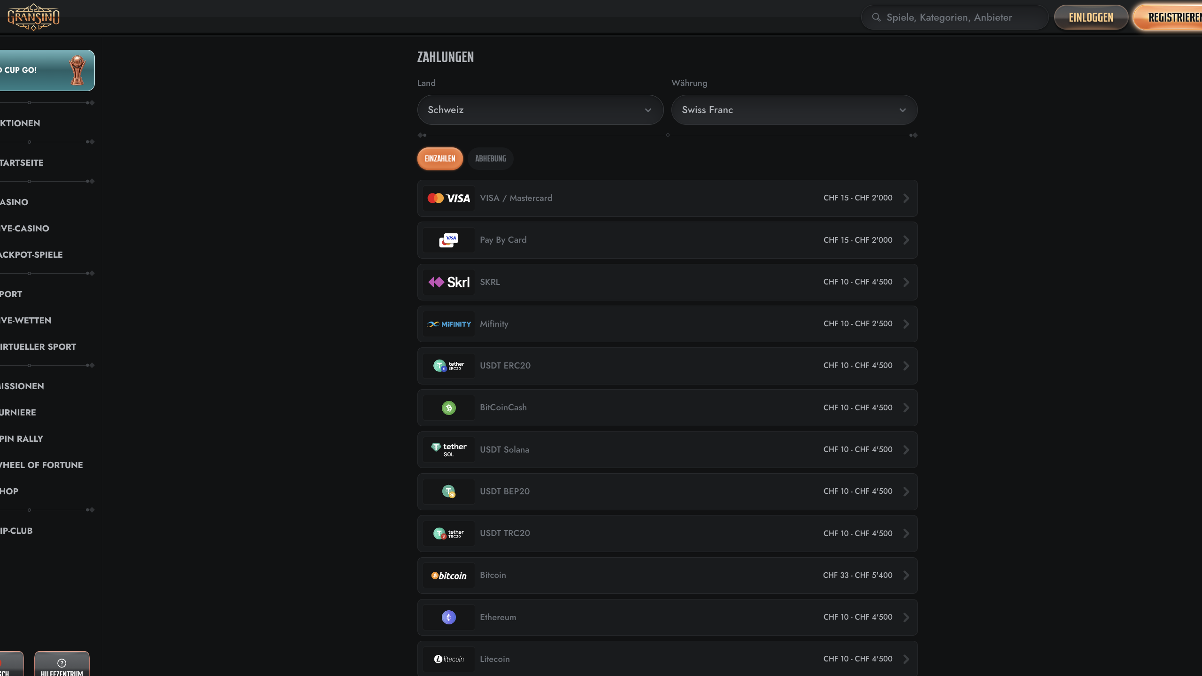Expand the VISA / Mastercard row arrow
This screenshot has height=676, width=1202.
pyautogui.click(x=906, y=198)
